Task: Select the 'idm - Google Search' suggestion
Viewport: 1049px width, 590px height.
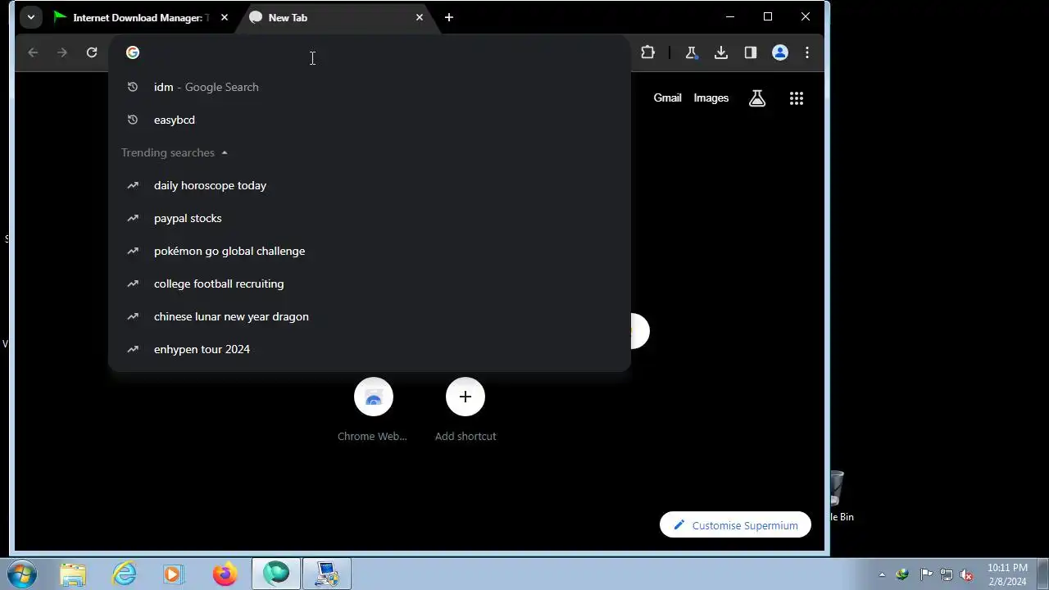Action: coord(370,87)
